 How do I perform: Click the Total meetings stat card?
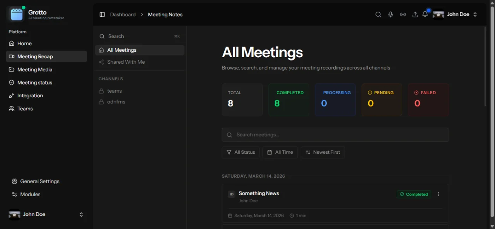click(x=242, y=100)
